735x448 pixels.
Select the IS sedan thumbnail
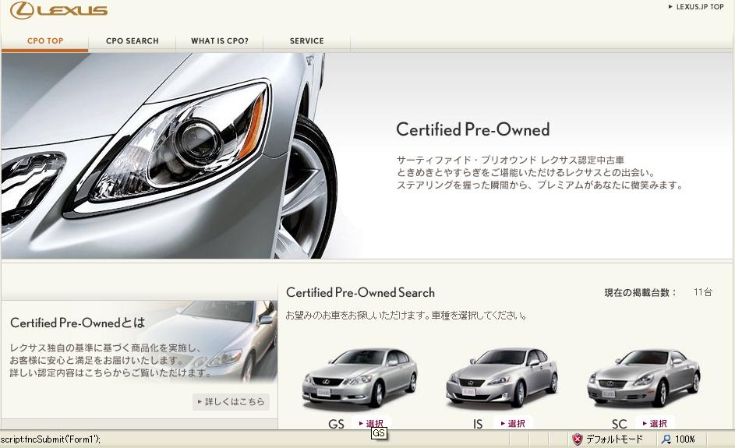point(502,378)
